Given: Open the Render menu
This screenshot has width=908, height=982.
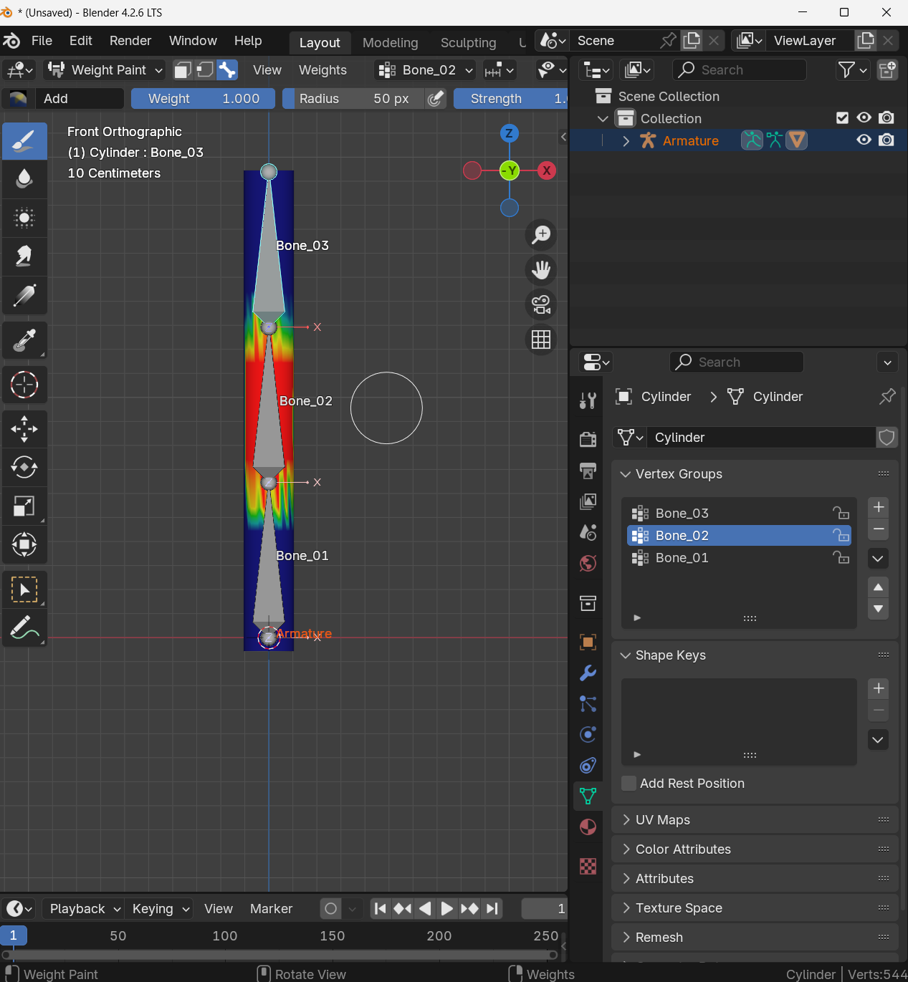Looking at the screenshot, I should coord(130,41).
